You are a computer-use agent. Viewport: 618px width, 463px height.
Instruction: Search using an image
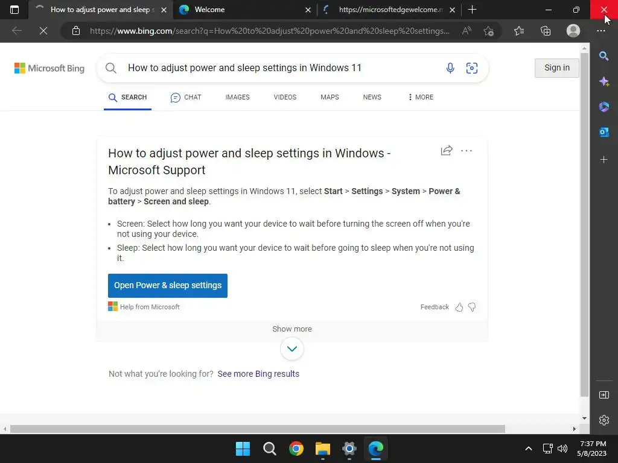click(x=472, y=68)
